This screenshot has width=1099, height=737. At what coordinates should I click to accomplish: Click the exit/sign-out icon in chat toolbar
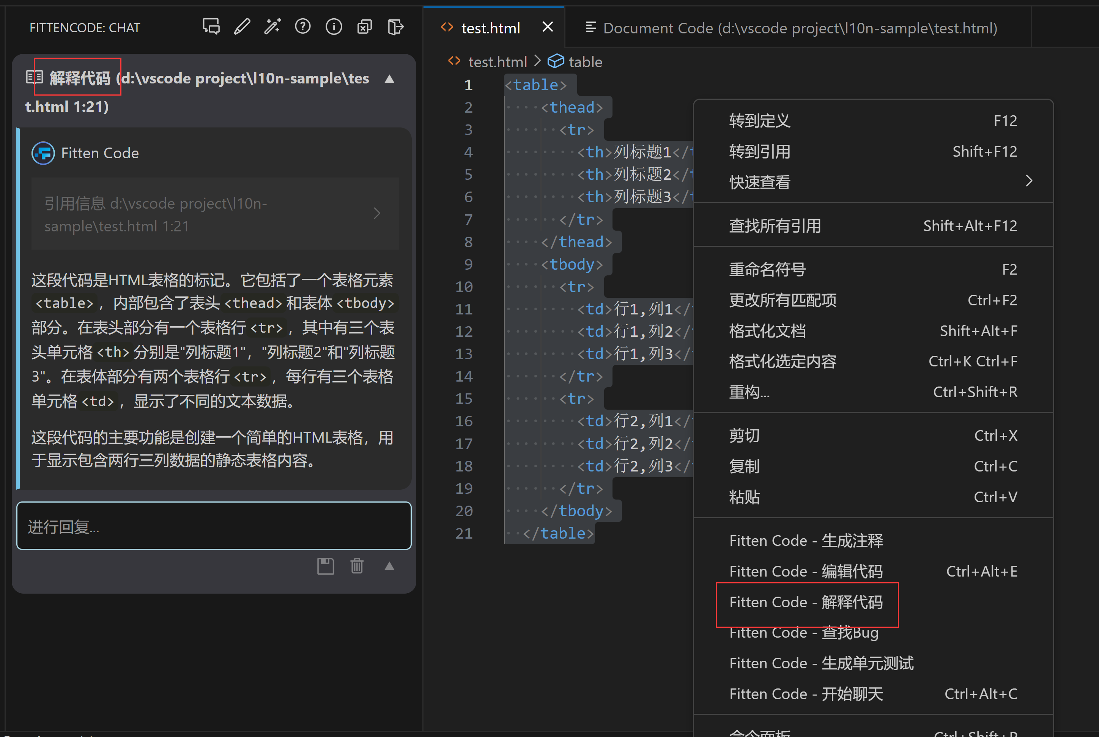pos(395,27)
